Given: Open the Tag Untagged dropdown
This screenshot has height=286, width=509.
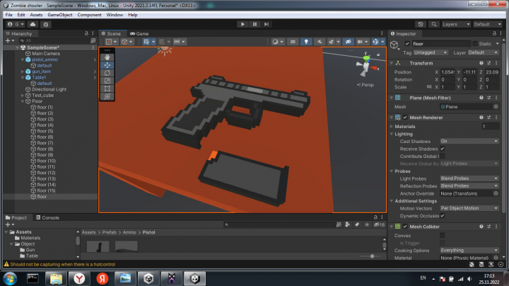Looking at the screenshot, I should click(431, 52).
